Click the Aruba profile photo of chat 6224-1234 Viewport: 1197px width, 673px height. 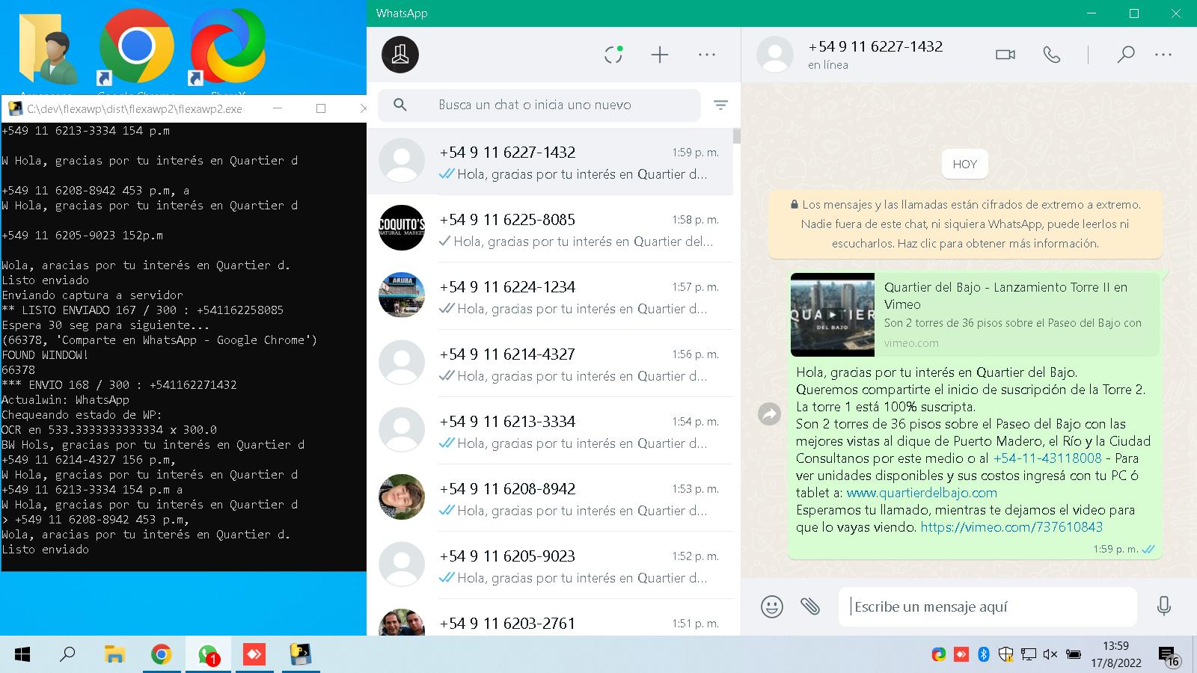click(x=402, y=295)
